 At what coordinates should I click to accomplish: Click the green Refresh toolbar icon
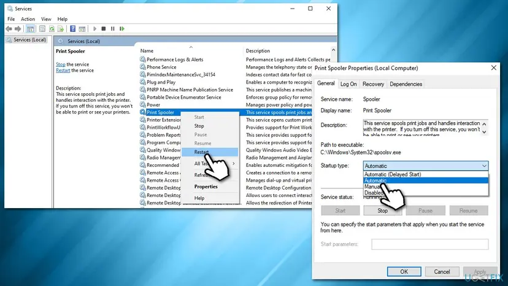(52, 29)
